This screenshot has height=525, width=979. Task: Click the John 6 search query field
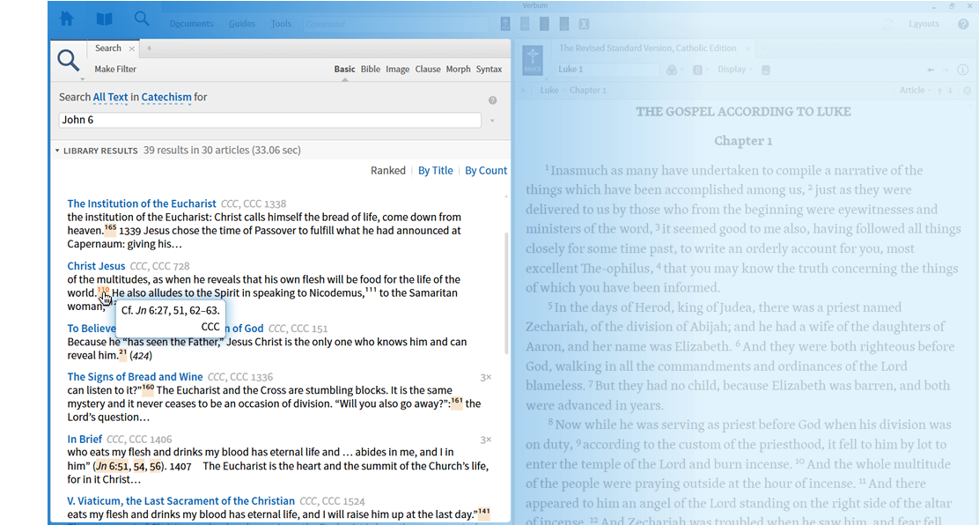[269, 120]
